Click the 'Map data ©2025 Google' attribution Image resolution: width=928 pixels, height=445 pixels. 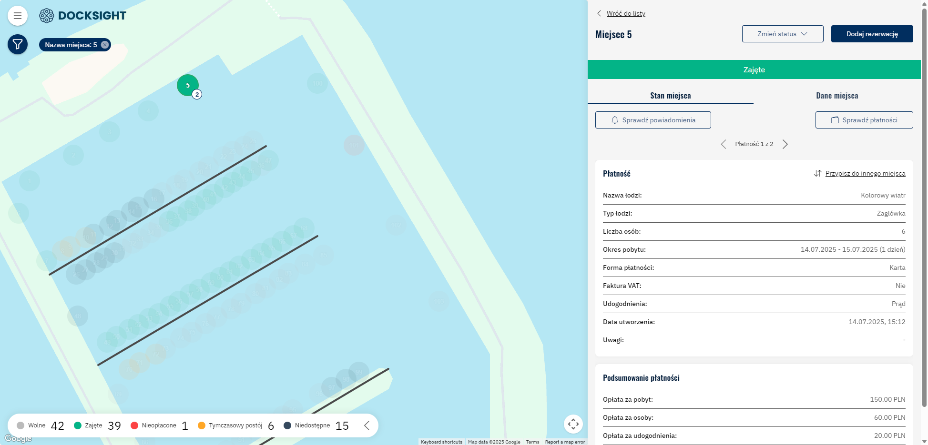pos(494,442)
